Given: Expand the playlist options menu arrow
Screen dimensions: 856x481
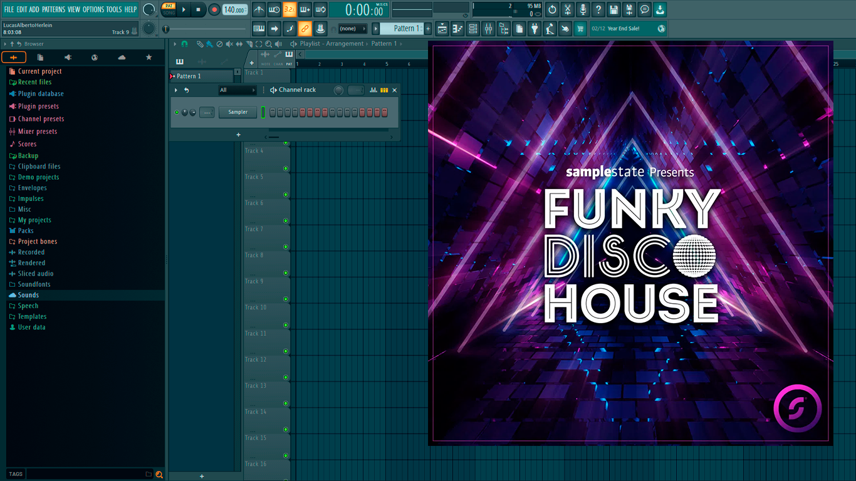Looking at the screenshot, I should pyautogui.click(x=175, y=44).
